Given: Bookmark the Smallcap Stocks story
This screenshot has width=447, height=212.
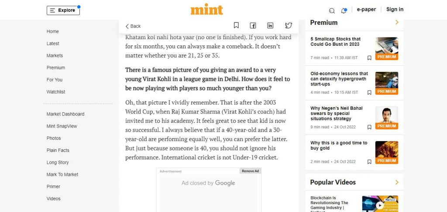Looking at the screenshot, I should 369,58.
